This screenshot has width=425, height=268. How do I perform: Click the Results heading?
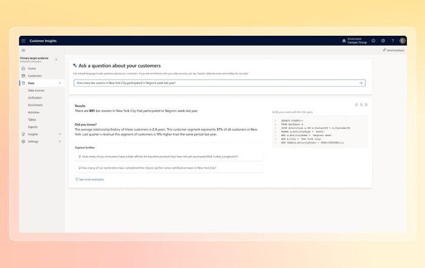point(80,106)
